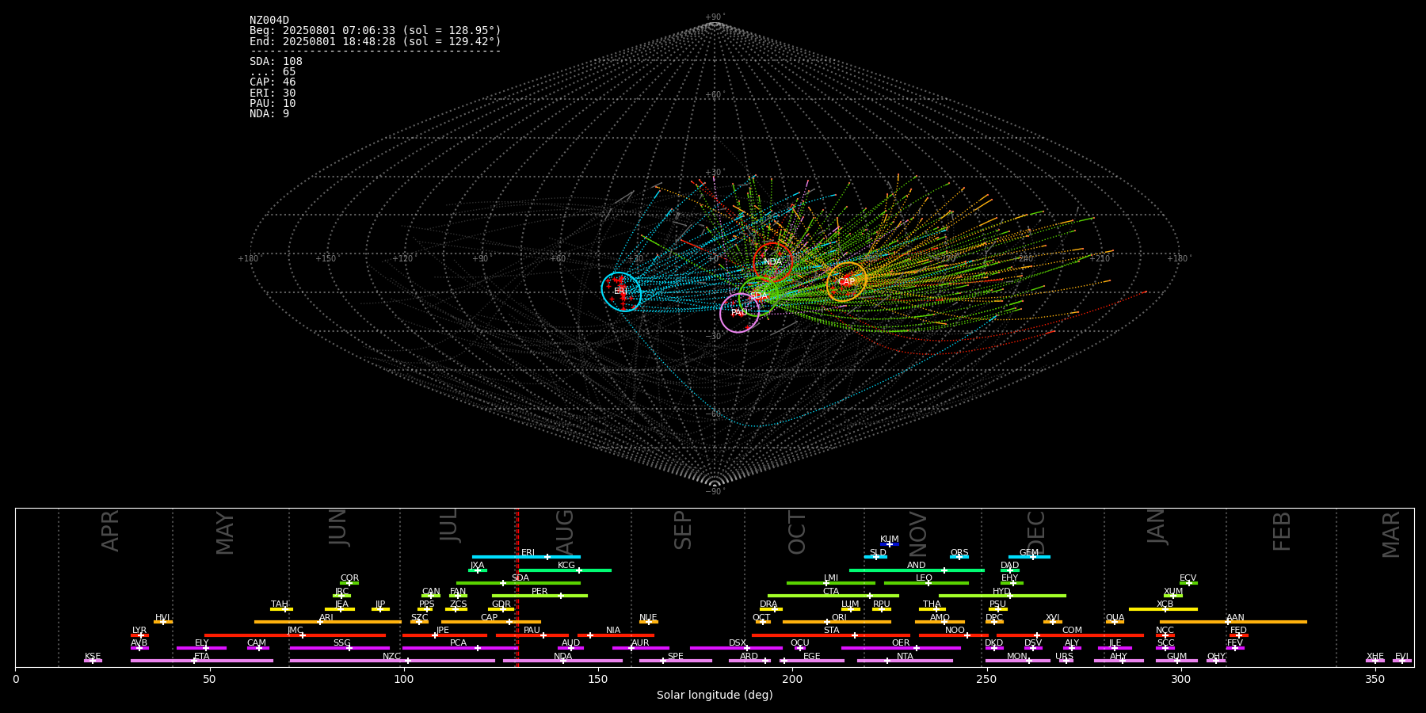Click the NTA shower bar

[x=905, y=661]
